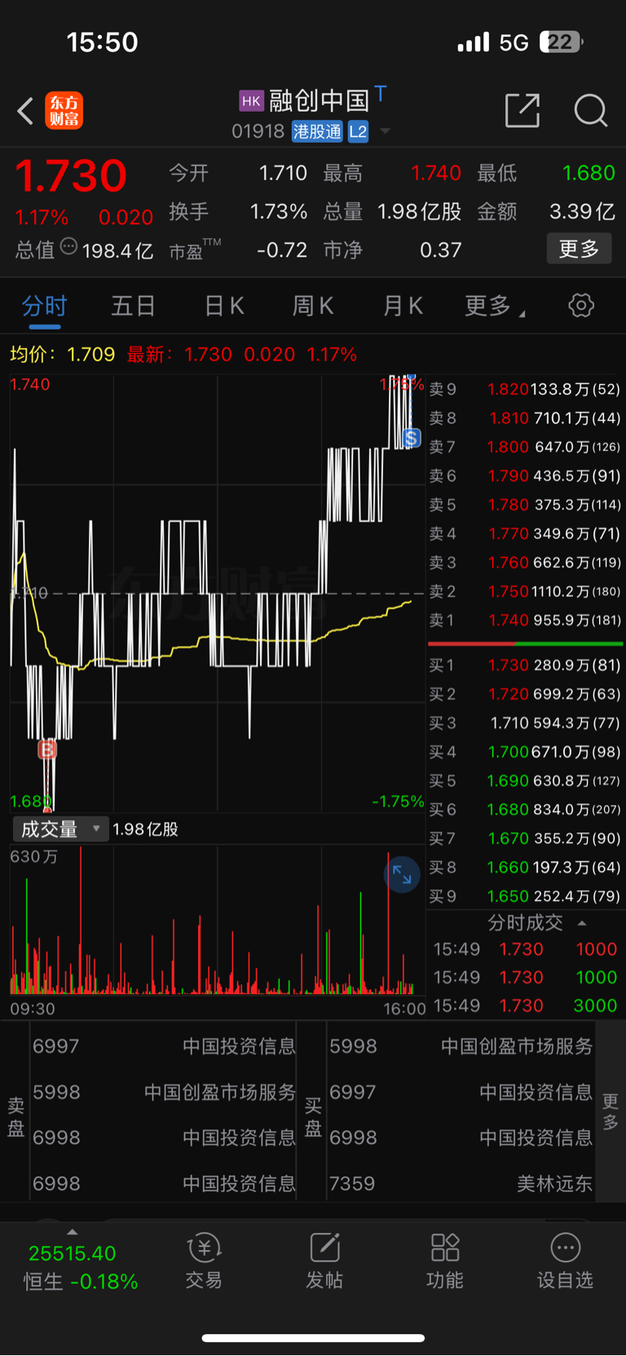
Task: Select 卖2 order row at 1.750
Action: 525,591
